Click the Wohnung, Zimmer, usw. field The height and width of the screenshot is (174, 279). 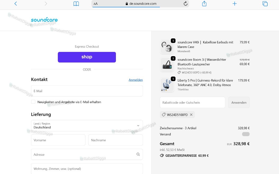[x=87, y=168]
